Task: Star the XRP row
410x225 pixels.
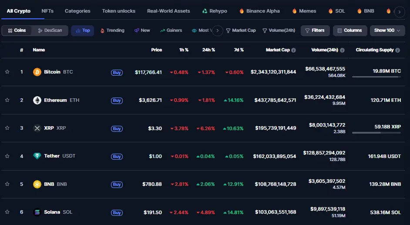Action: click(7, 128)
